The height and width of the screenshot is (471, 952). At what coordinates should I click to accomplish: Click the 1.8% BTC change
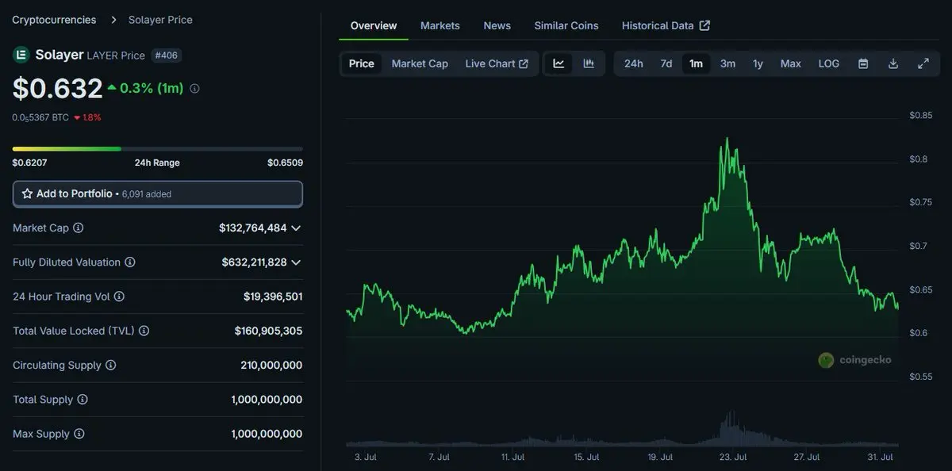87,117
